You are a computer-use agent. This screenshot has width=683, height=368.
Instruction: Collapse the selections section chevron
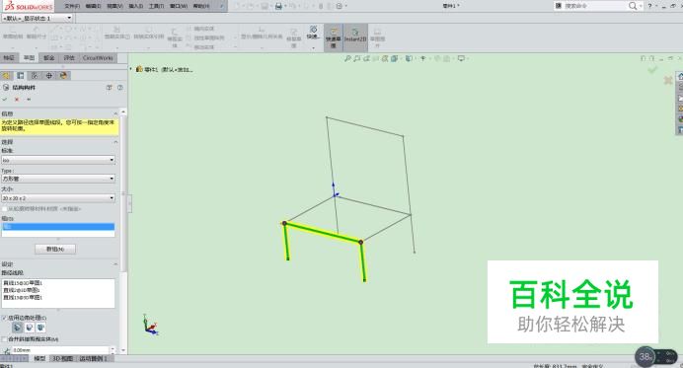click(115, 142)
